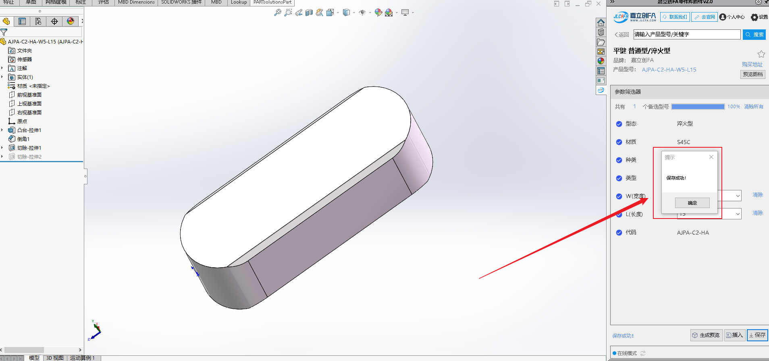Click the Previous View icon

pyautogui.click(x=299, y=13)
